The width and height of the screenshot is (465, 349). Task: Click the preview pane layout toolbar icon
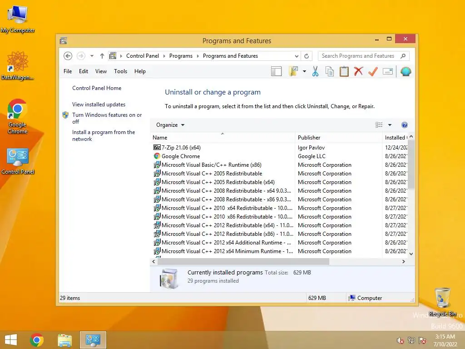point(277,71)
